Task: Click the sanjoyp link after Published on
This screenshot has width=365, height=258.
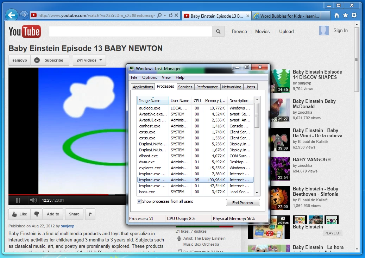Action: click(x=68, y=226)
